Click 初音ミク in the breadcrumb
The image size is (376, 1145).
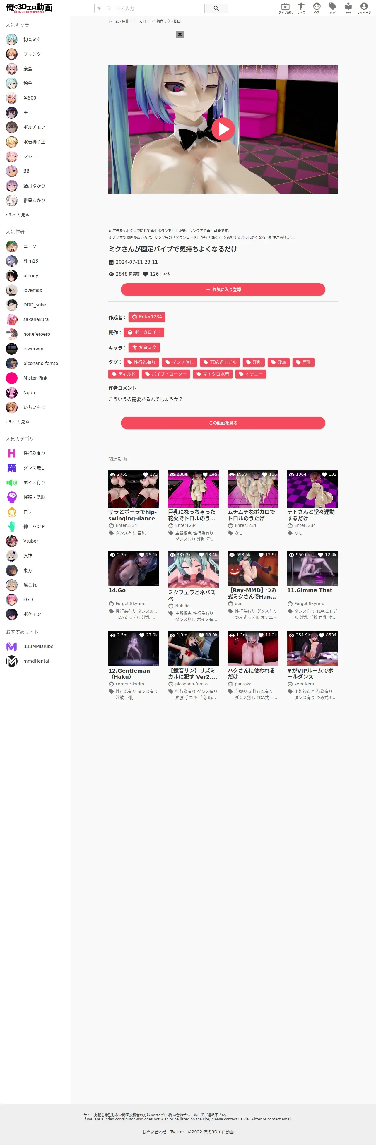click(x=163, y=21)
